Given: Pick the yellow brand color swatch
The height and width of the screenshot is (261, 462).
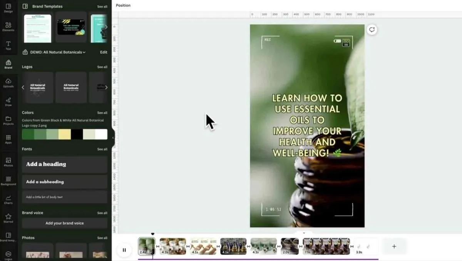Looking at the screenshot, I should (65, 134).
